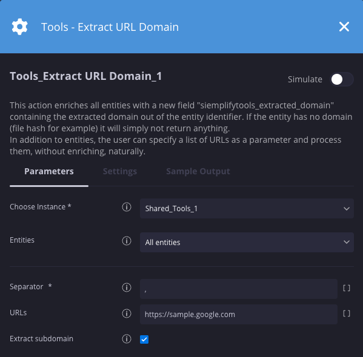Uncheck the Extract subdomain checkbox

[x=144, y=339]
